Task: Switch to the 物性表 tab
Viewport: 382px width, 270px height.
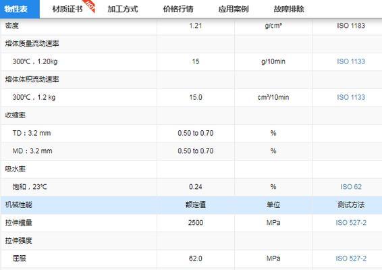Action: click(x=20, y=9)
